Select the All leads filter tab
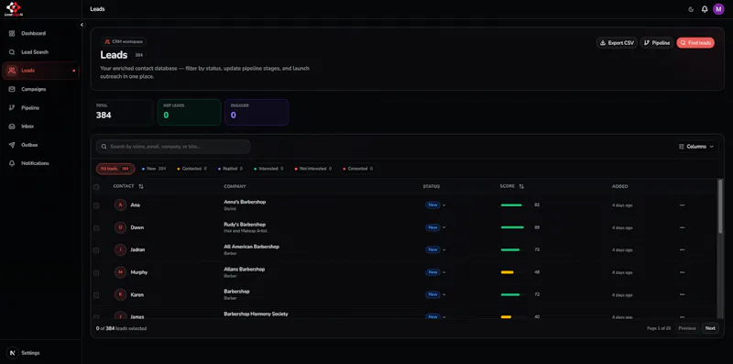The height and width of the screenshot is (364, 733). (115, 169)
